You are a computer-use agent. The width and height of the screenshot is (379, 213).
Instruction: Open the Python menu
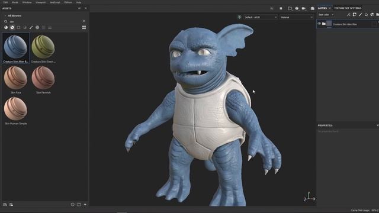[x=68, y=2]
